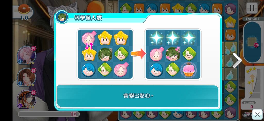Tap the pause button
The height and width of the screenshot is (121, 264).
[252, 8]
